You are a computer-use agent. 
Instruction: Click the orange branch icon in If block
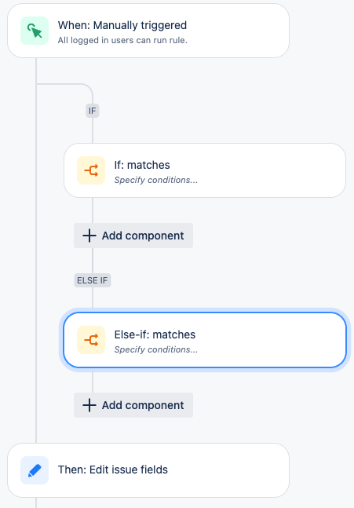(x=91, y=170)
